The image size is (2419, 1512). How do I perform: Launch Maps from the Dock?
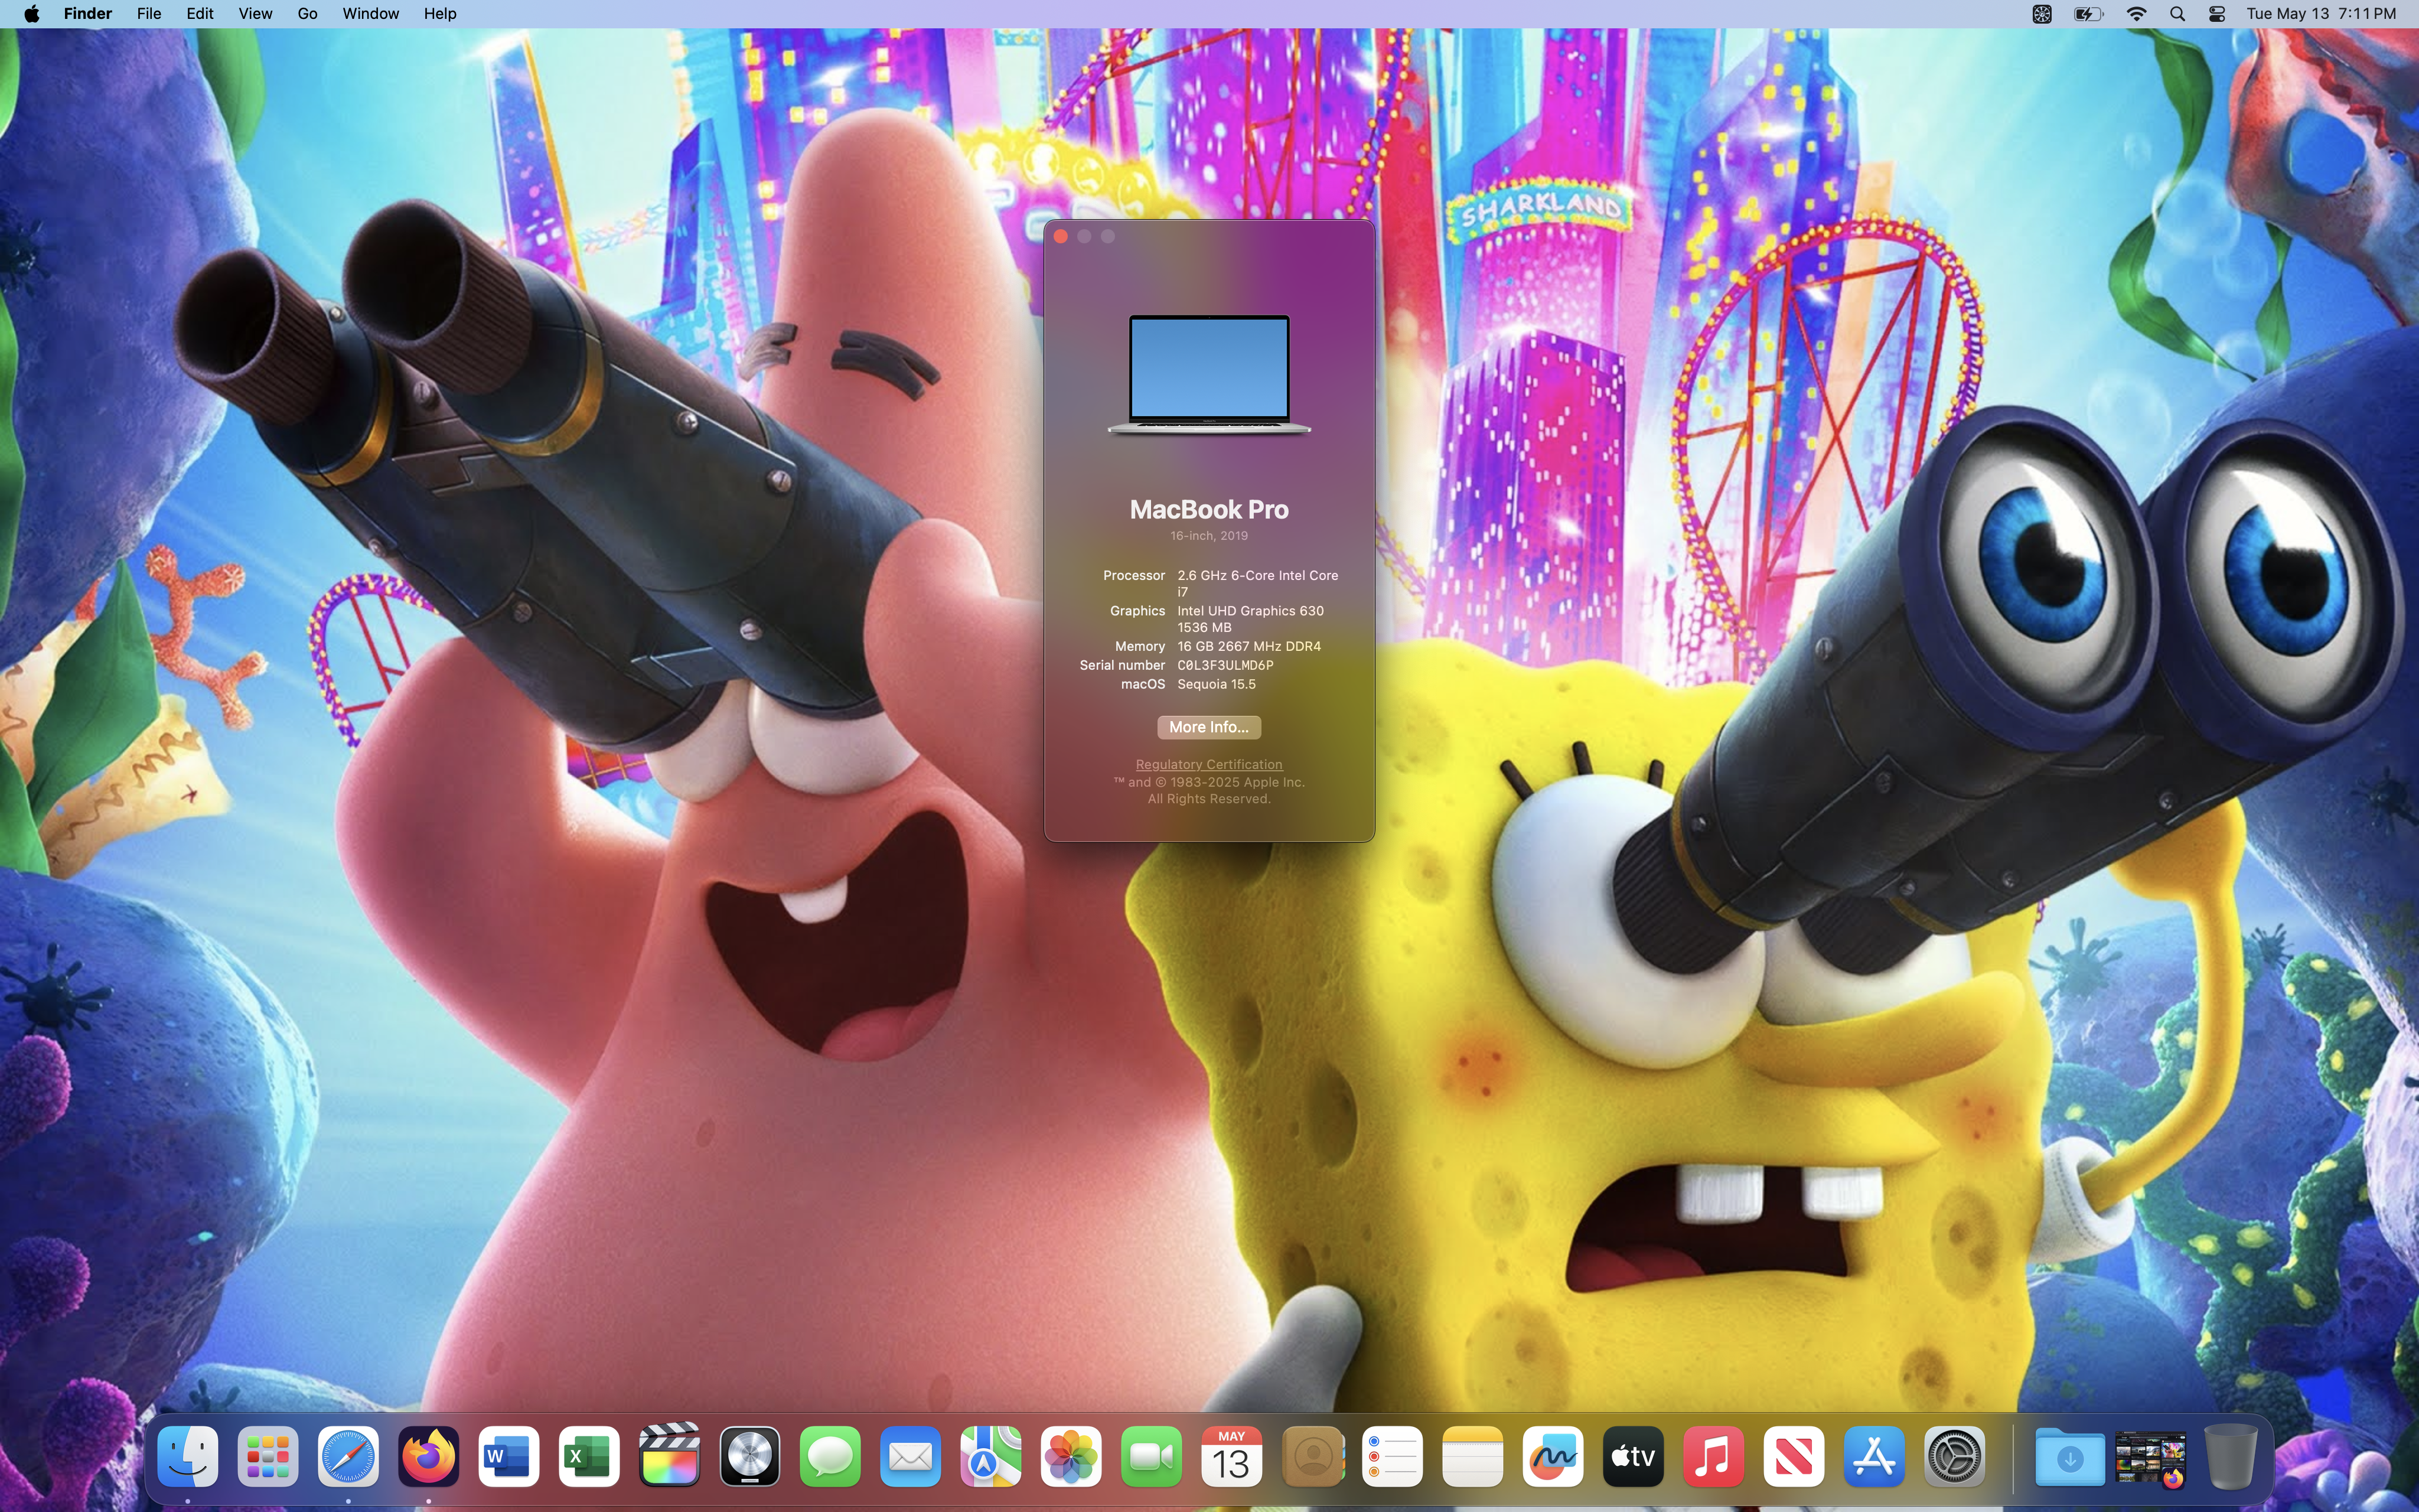click(990, 1457)
